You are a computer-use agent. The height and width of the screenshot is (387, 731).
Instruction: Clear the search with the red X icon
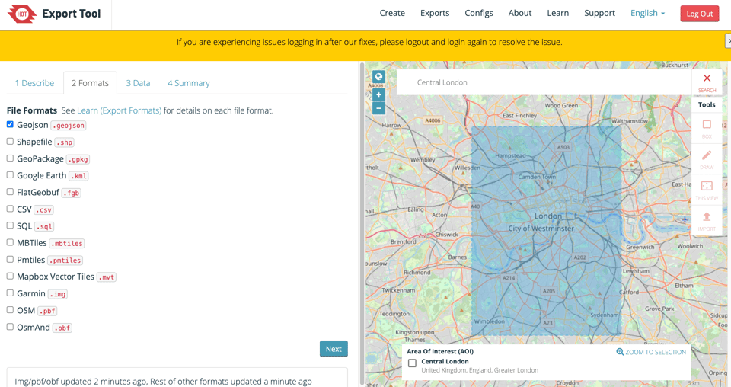click(707, 82)
